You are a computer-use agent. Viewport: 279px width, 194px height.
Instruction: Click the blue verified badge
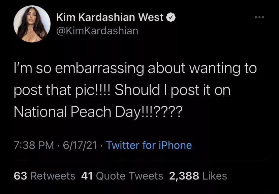point(171,17)
